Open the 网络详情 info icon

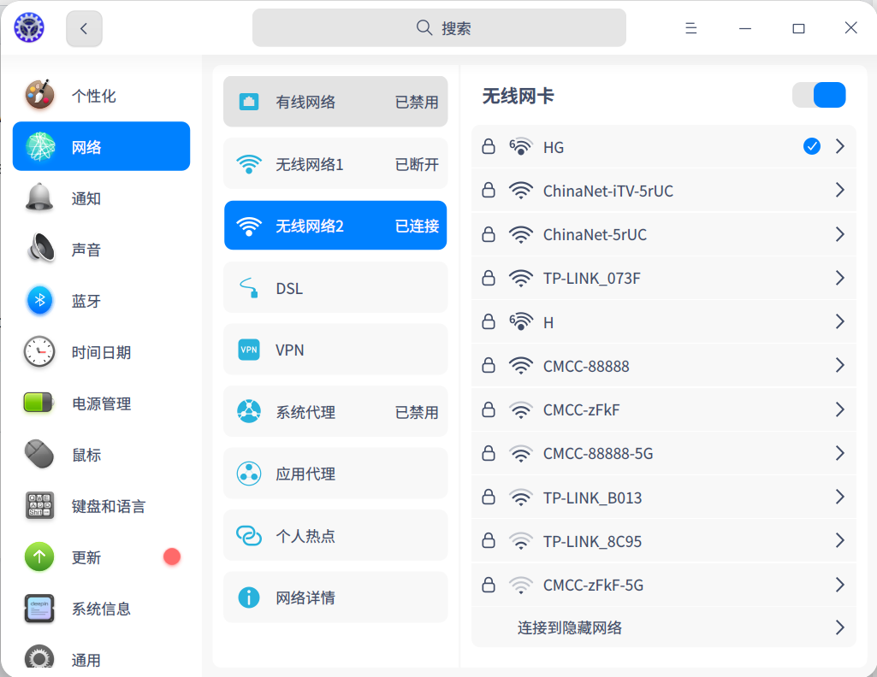(248, 597)
